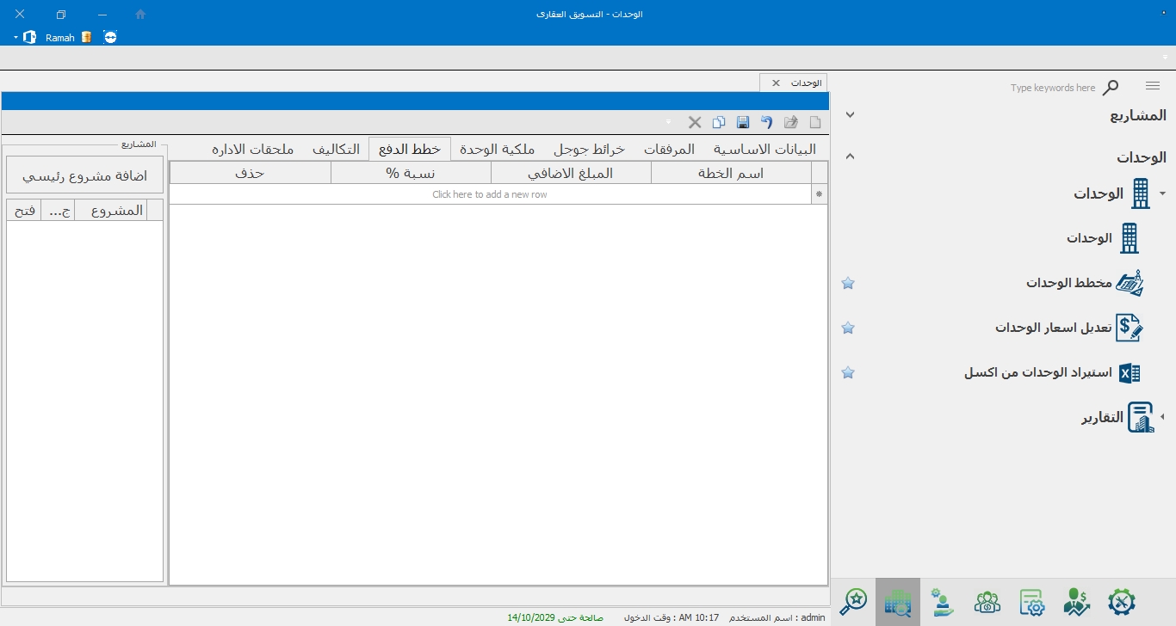Open the maintenance gear-and-tools module icon
1176x626 pixels.
coord(1121,602)
